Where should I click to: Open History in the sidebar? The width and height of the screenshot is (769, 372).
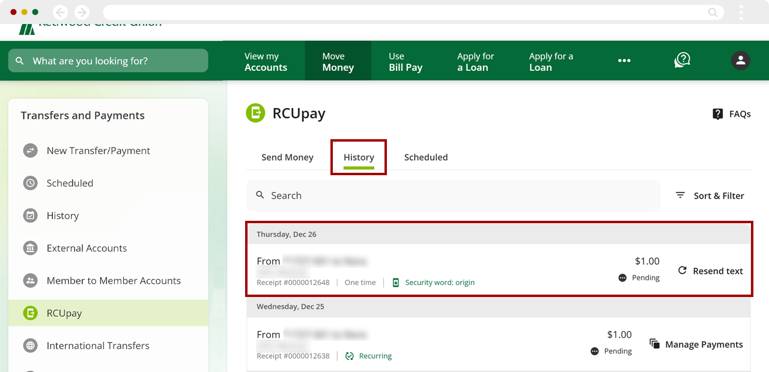[62, 215]
